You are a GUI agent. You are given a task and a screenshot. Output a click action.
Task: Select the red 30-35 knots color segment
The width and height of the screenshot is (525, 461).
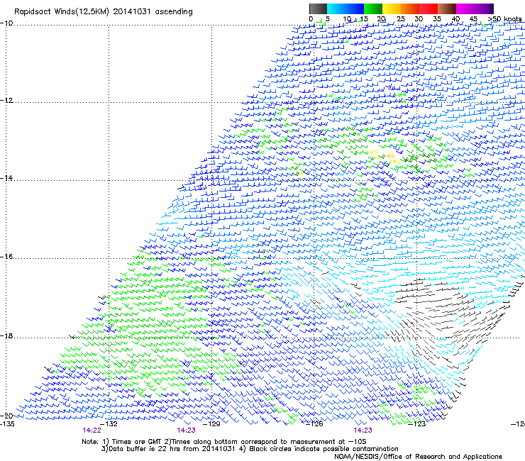(429, 9)
